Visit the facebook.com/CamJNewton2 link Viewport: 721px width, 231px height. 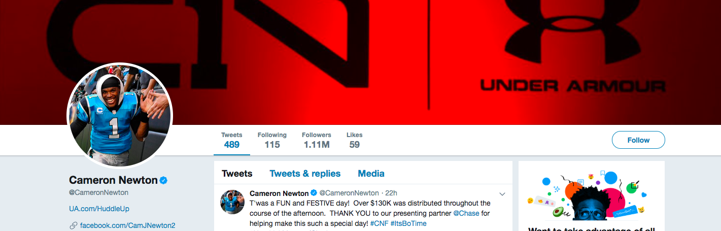[128, 225]
